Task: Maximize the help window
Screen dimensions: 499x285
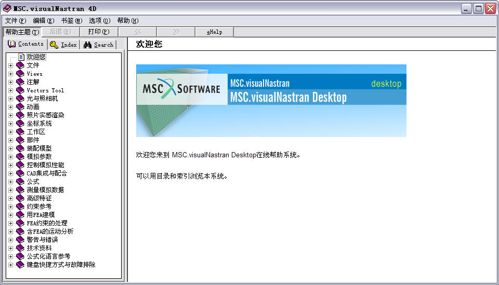Action: pos(478,9)
